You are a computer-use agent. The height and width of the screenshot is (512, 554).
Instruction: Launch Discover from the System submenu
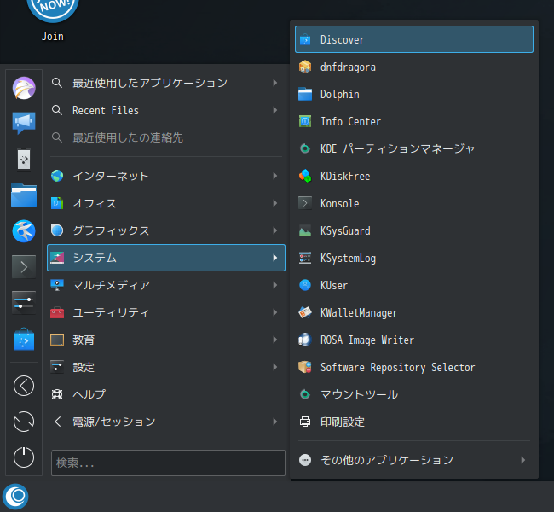[414, 39]
